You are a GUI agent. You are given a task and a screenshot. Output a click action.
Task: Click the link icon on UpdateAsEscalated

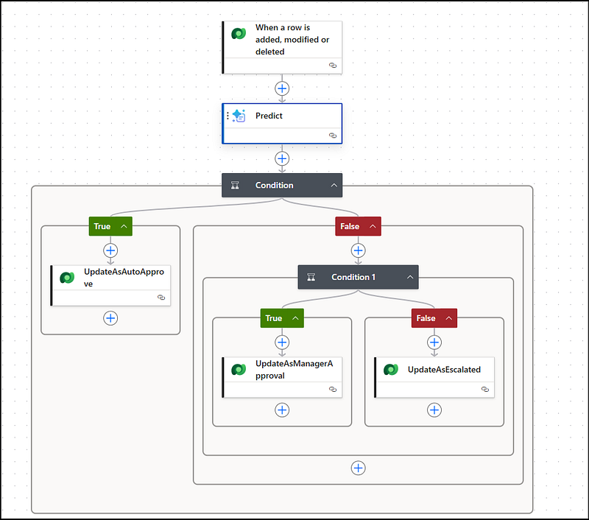pyautogui.click(x=485, y=389)
